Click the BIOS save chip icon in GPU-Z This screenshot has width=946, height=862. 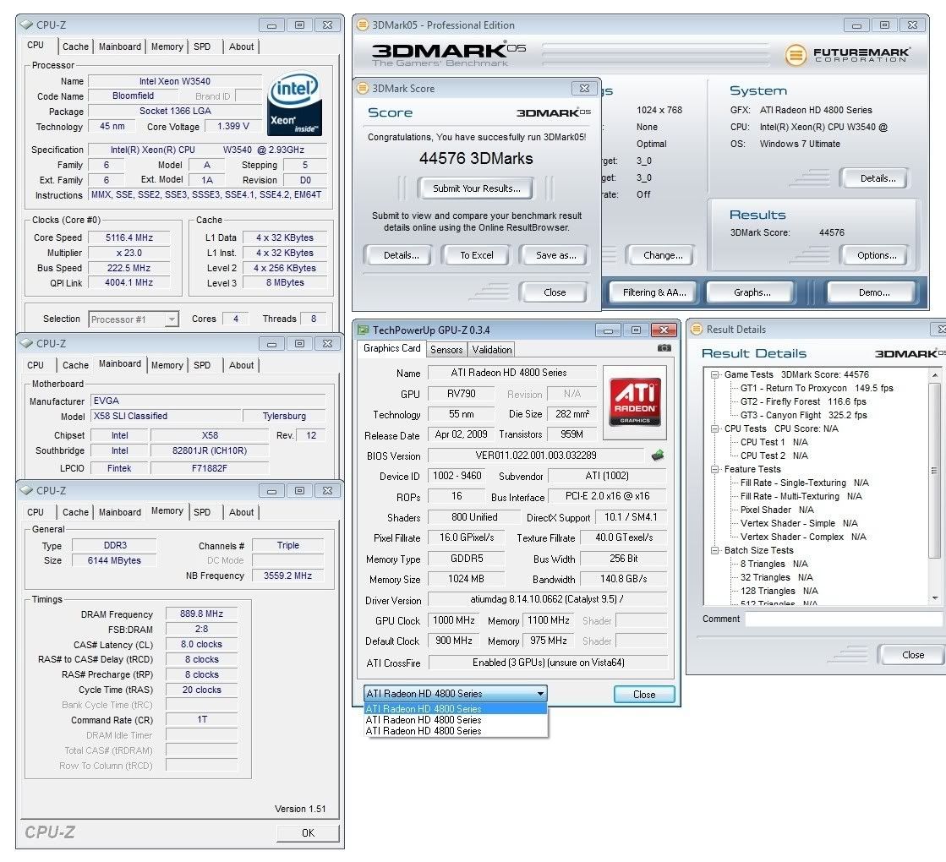pyautogui.click(x=658, y=456)
